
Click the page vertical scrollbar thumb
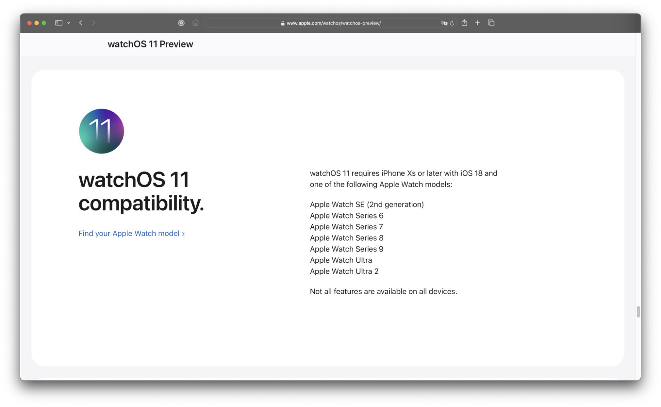638,311
